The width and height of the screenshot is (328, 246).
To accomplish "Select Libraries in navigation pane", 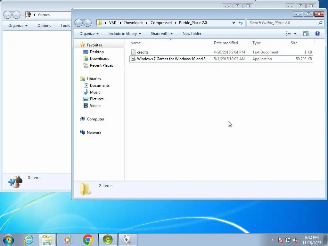I will pos(94,79).
